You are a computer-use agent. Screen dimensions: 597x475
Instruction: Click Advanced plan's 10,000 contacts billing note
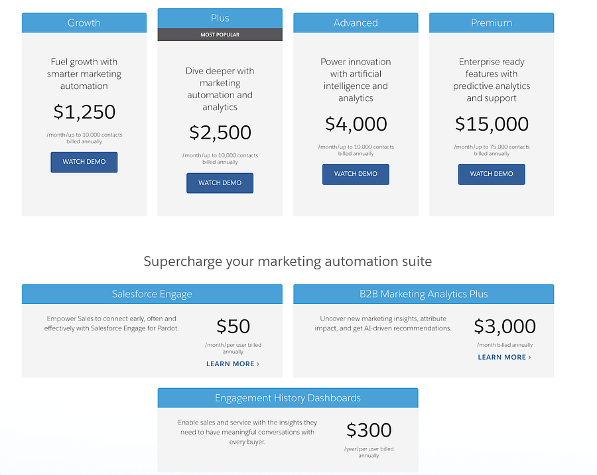[356, 150]
